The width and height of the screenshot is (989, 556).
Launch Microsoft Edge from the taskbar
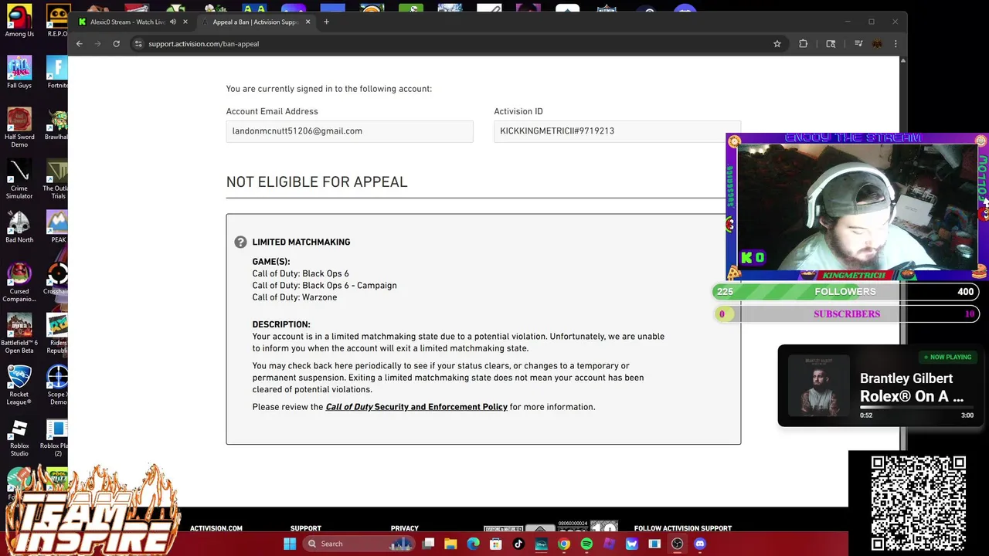click(473, 544)
